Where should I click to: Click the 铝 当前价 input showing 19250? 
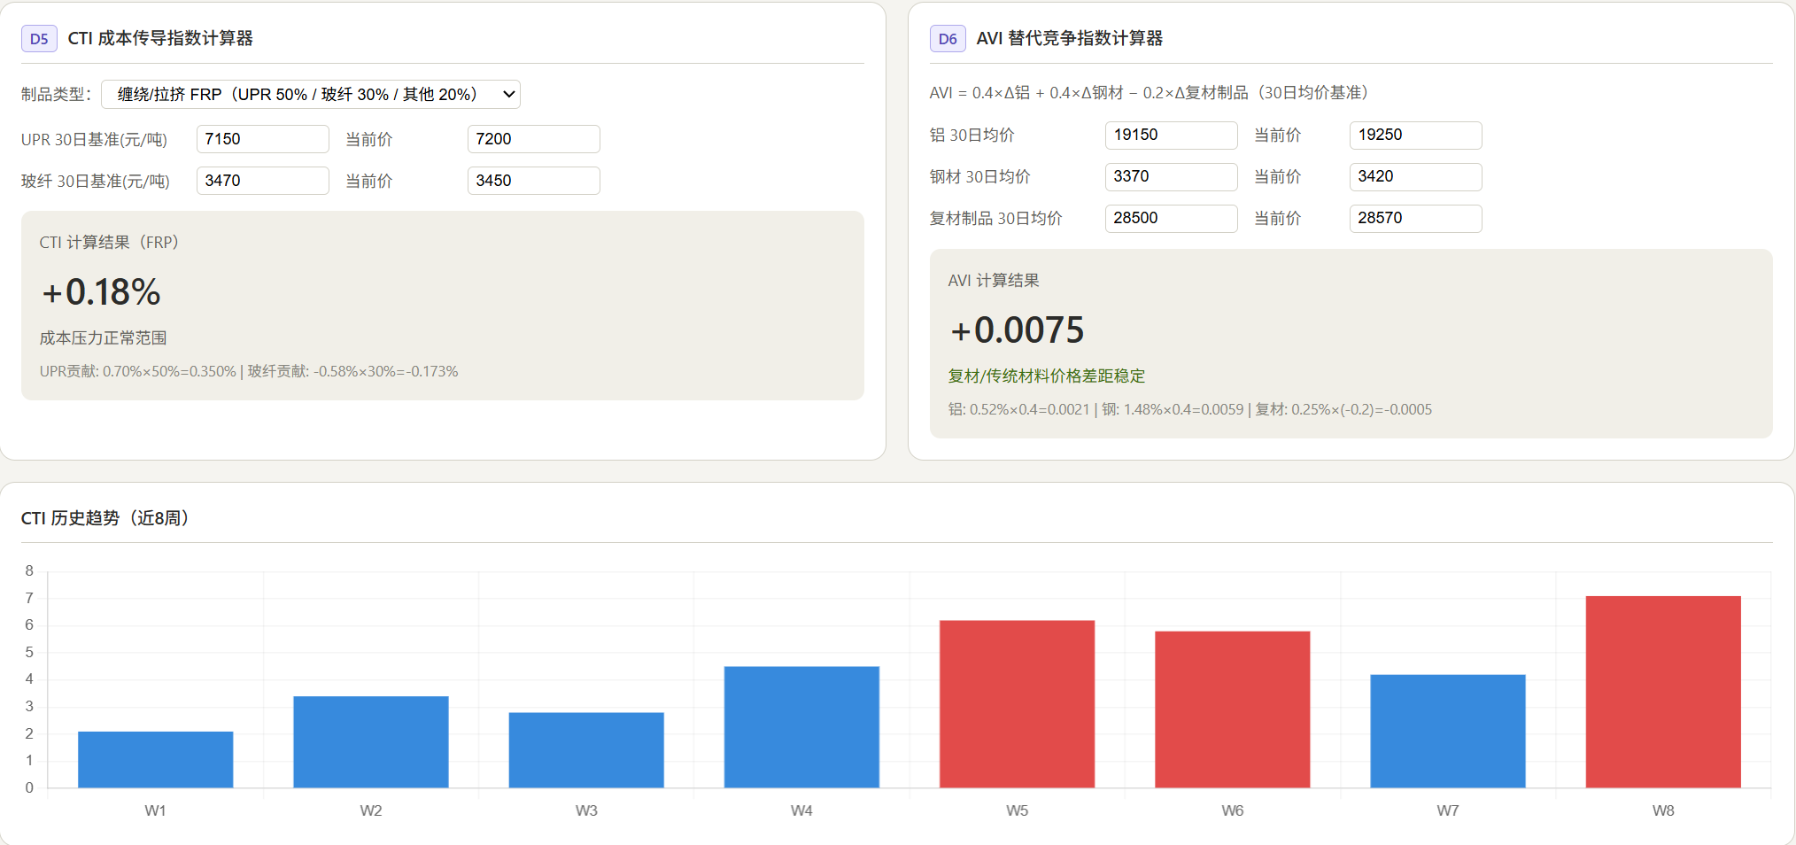point(1416,135)
